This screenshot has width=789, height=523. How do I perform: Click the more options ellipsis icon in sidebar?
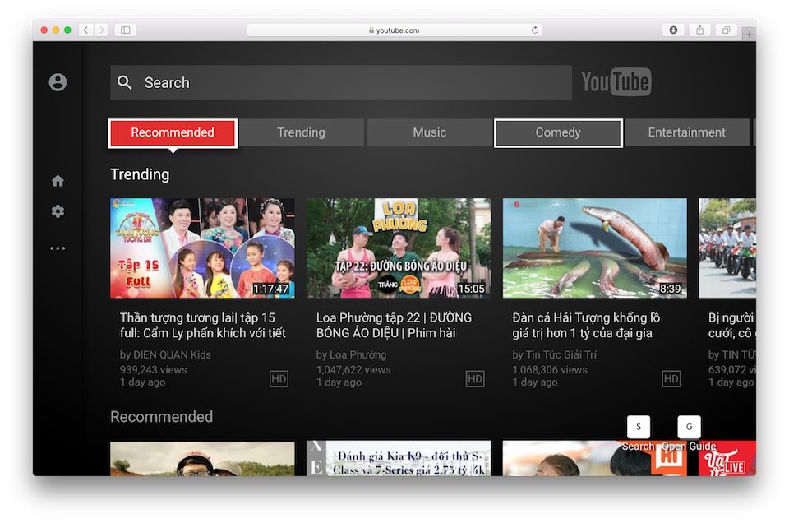coord(58,248)
